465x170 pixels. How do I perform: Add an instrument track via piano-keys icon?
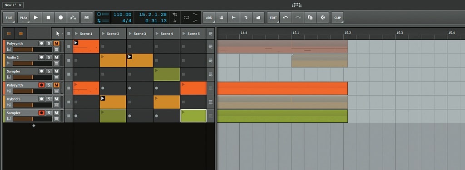point(221,18)
